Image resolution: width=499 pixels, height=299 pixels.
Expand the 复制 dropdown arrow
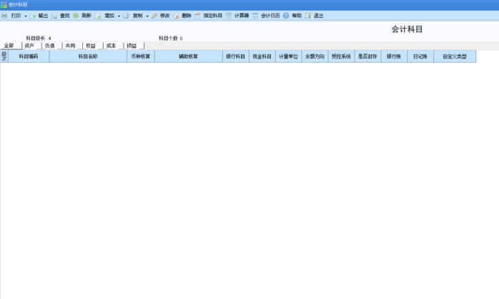pos(147,16)
